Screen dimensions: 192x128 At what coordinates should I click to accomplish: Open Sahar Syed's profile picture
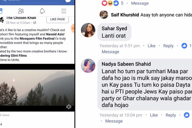click(x=88, y=30)
